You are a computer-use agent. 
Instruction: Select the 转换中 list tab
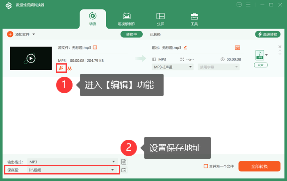(132, 34)
